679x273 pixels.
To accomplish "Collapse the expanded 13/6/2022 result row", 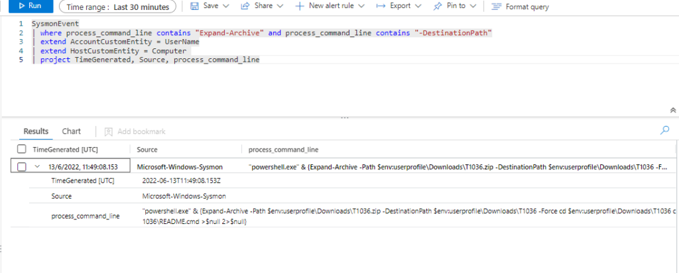I will coord(38,167).
